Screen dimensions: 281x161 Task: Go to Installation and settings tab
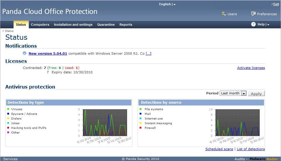click(73, 25)
